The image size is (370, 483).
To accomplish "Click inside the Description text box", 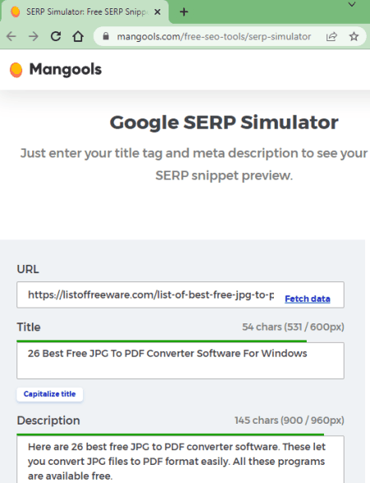I will coord(180,460).
